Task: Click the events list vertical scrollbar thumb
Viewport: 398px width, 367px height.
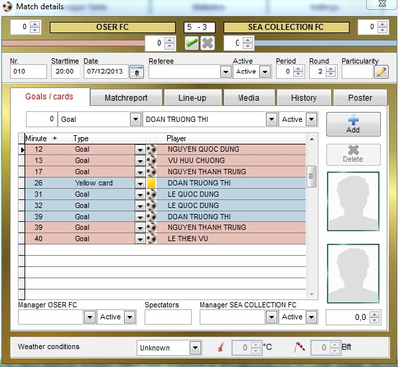Action: point(312,176)
